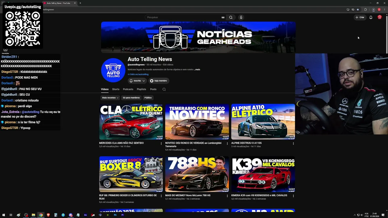Select the Público filter chip
Image resolution: width=388 pixels, height=218 pixels.
click(148, 98)
